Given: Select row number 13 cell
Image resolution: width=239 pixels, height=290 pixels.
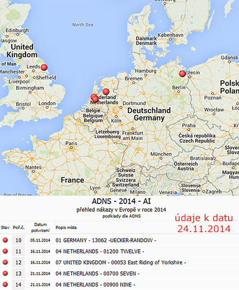Looking at the screenshot, I should pos(18,274).
